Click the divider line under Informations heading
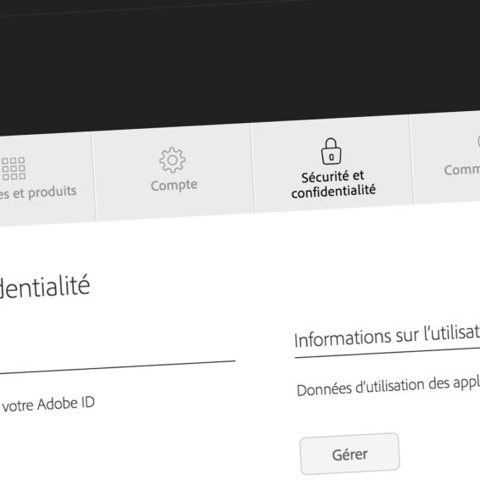480x480 pixels. tap(387, 352)
